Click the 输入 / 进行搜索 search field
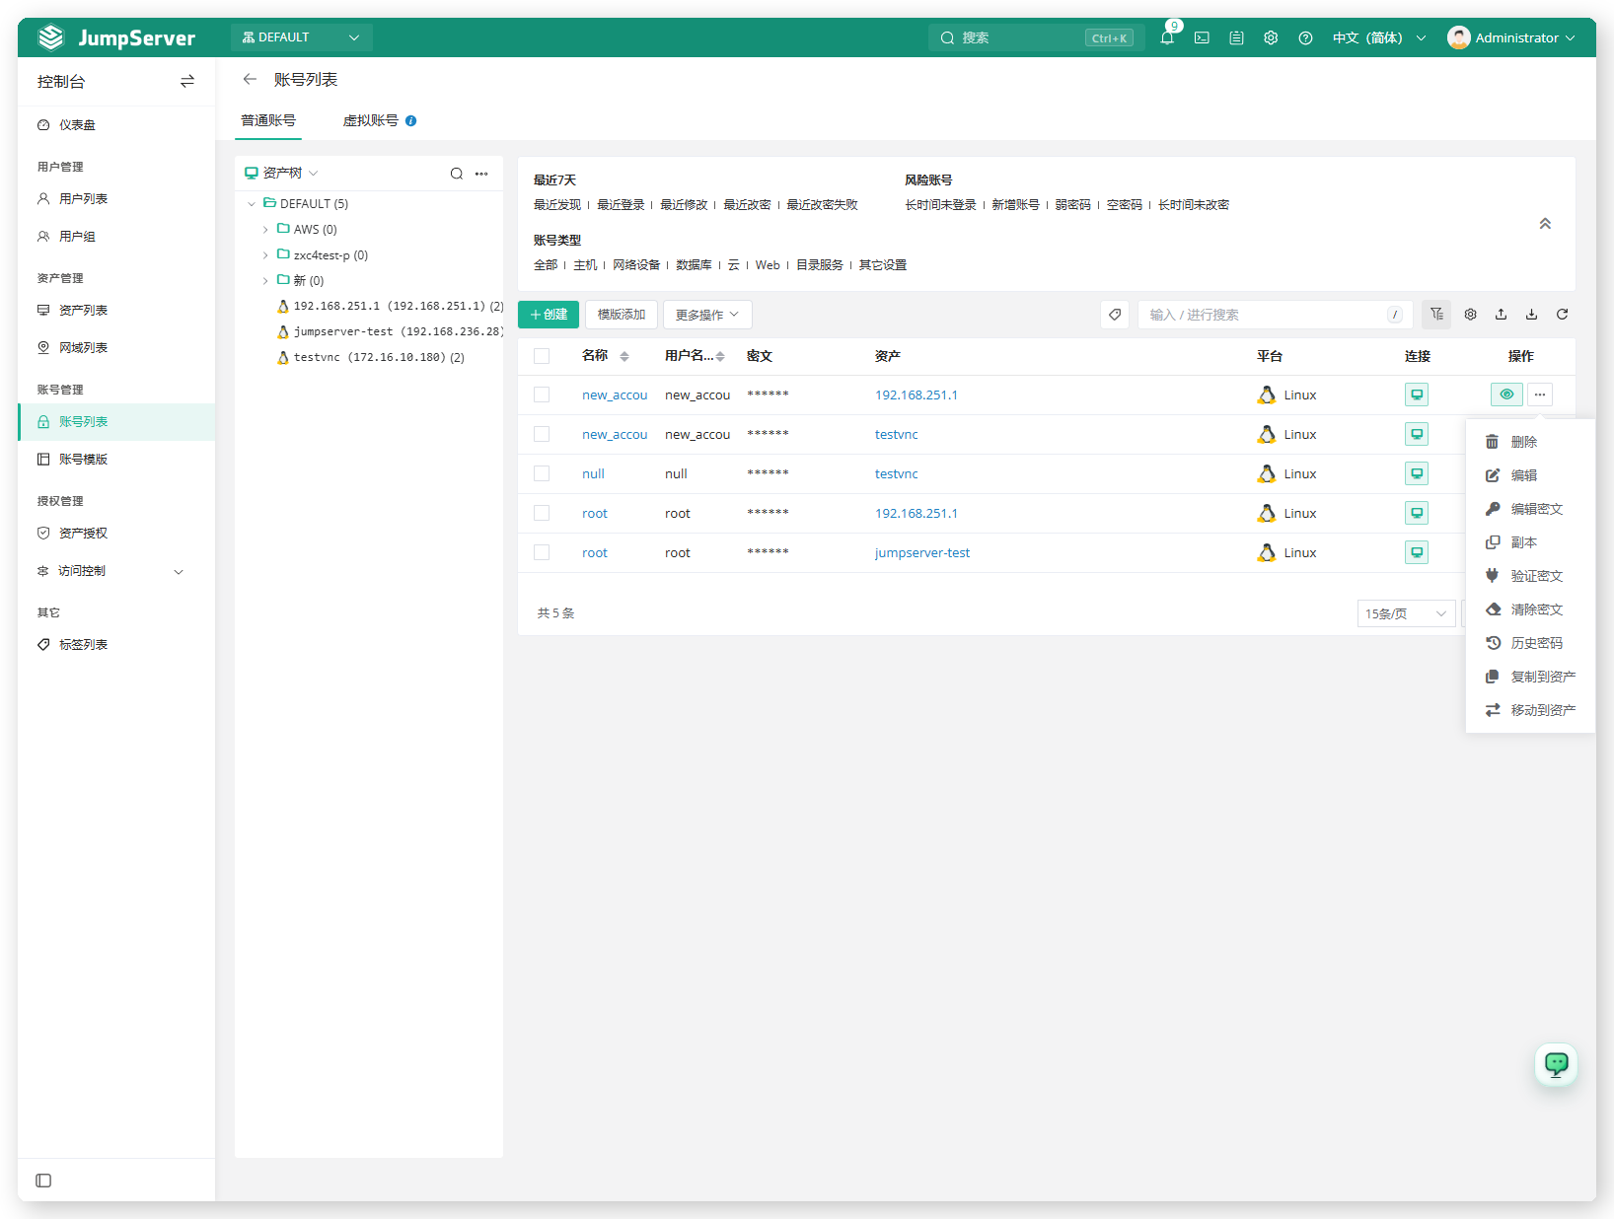 (x=1276, y=315)
